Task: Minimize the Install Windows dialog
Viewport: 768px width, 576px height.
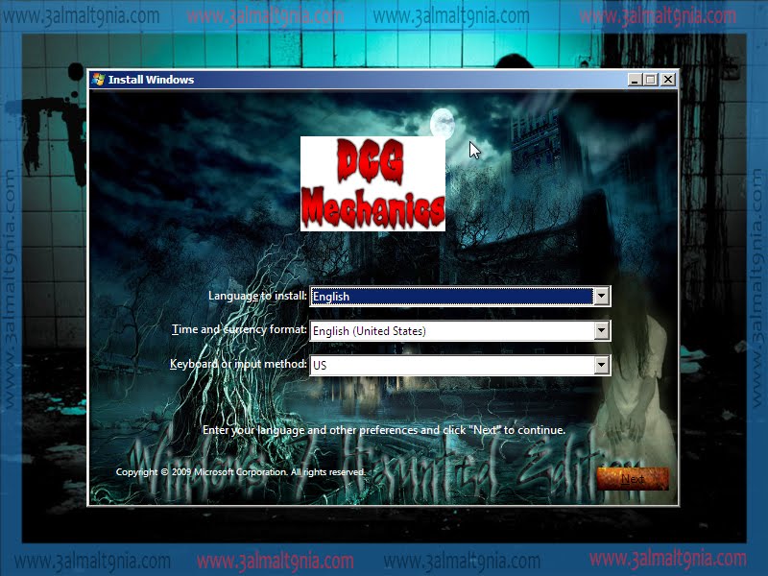Action: click(x=635, y=80)
